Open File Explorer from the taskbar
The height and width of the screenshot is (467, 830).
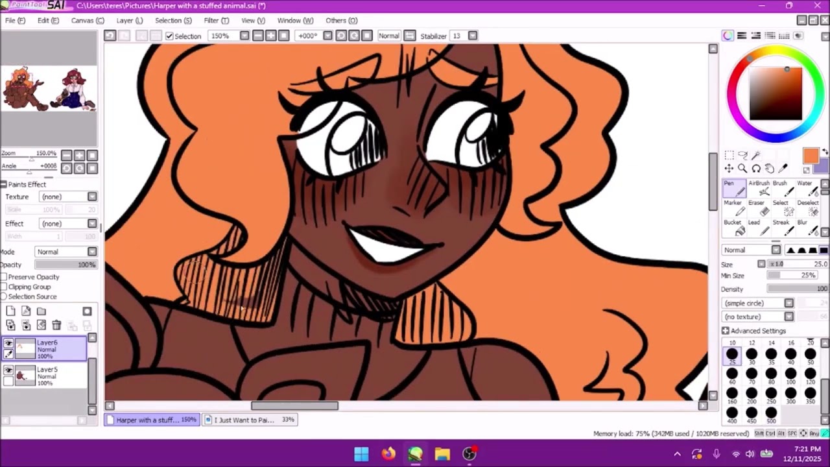442,453
